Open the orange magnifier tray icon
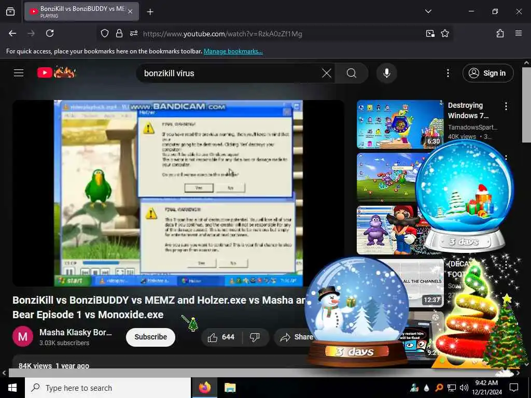The height and width of the screenshot is (398, 531). (439, 388)
